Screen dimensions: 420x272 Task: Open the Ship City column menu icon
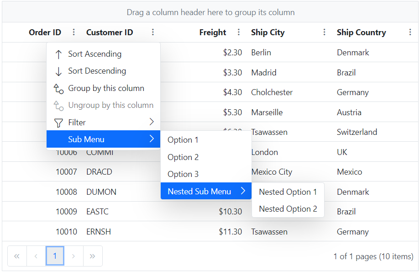point(324,32)
